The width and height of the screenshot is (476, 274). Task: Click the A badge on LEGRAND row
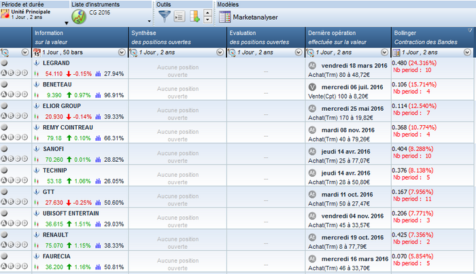pyautogui.click(x=3, y=73)
